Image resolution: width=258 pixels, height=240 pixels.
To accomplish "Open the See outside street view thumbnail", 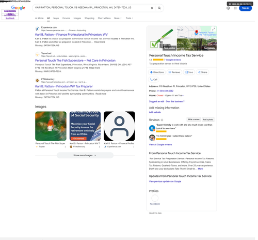I will click(x=197, y=44).
